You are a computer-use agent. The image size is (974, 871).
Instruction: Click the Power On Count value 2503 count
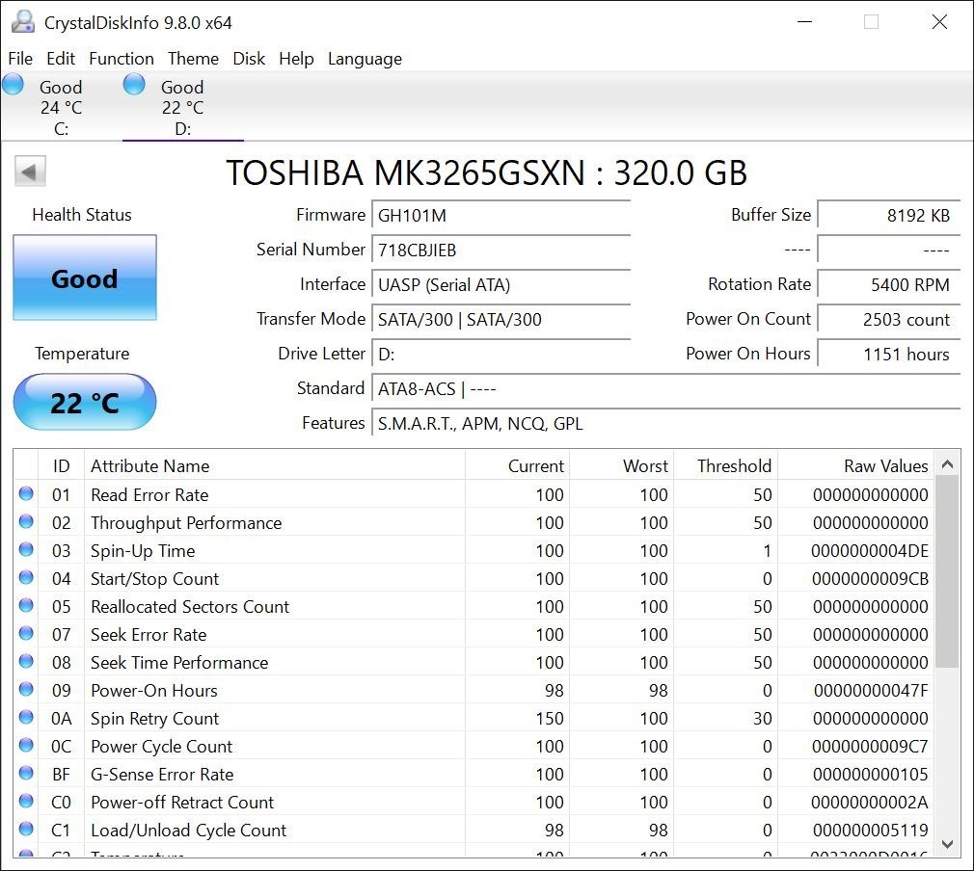(x=889, y=320)
